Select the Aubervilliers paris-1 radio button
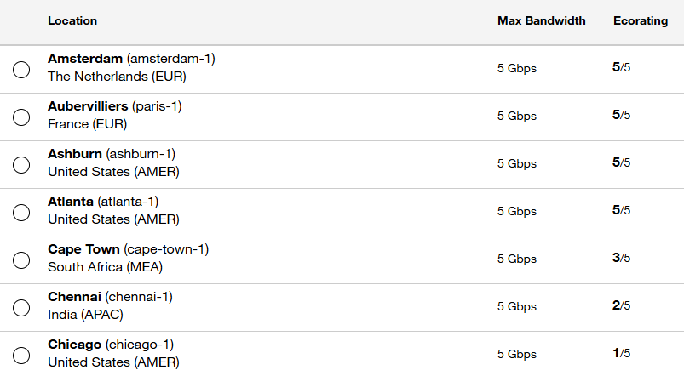 point(21,117)
